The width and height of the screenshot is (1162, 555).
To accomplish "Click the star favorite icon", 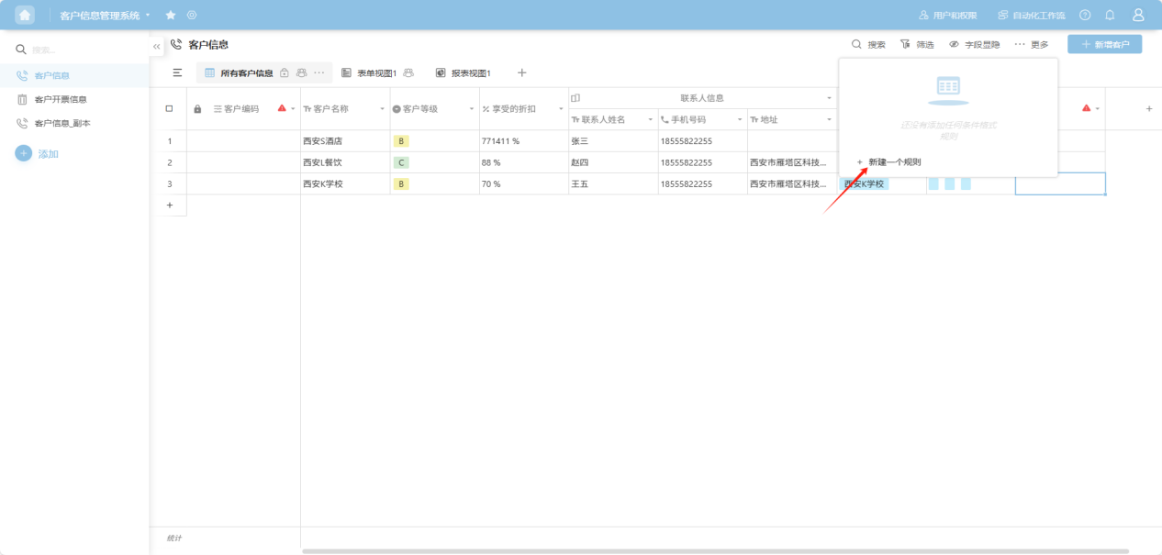I will pyautogui.click(x=171, y=16).
